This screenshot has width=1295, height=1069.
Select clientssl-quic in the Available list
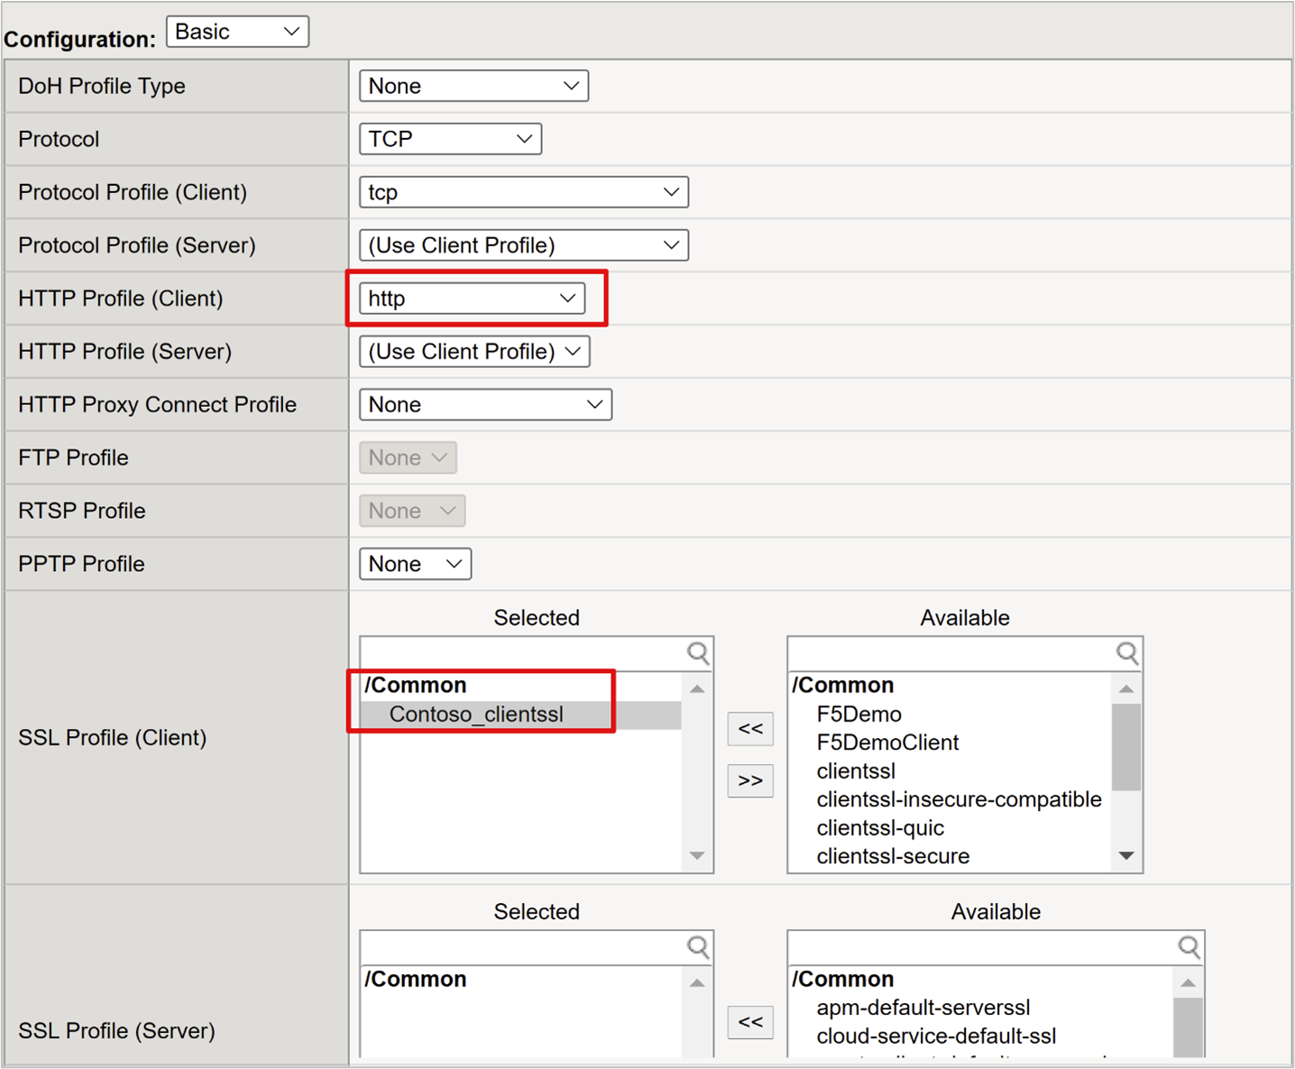[x=879, y=827]
